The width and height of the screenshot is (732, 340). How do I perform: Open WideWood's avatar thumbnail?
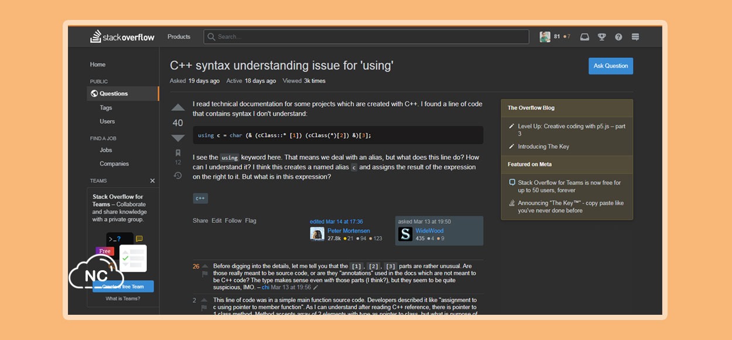point(405,234)
